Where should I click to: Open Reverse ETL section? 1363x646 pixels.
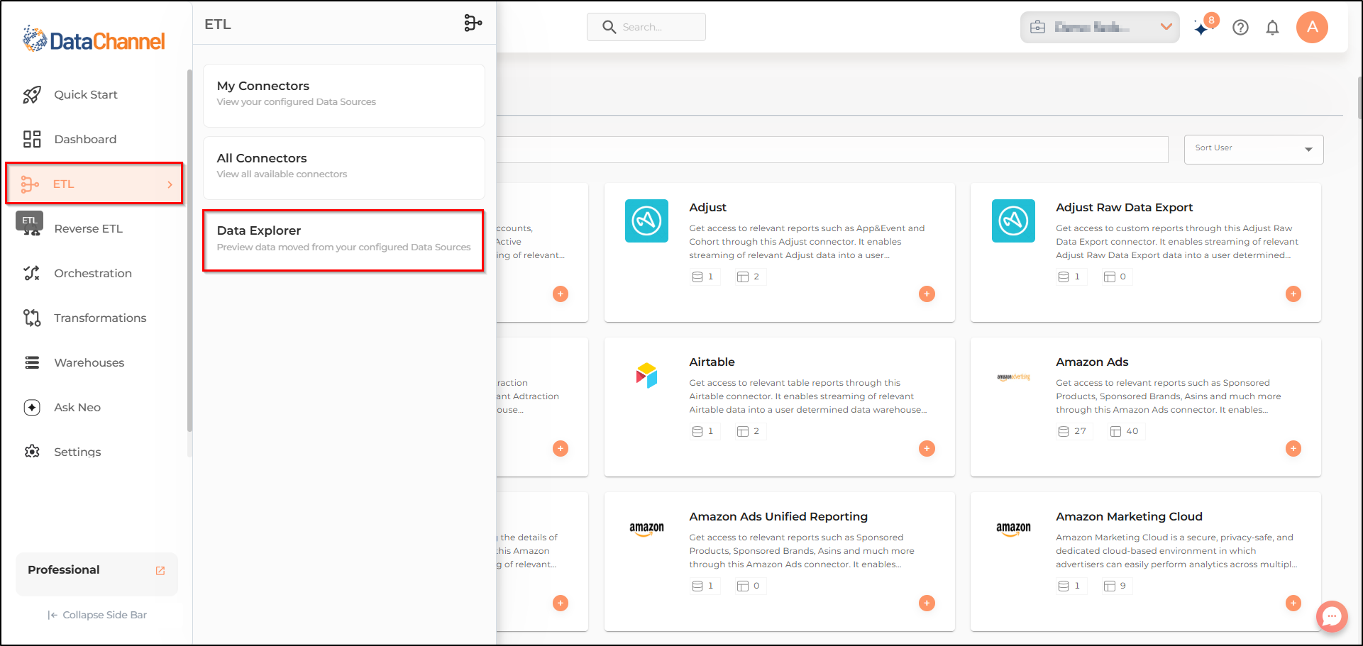[x=88, y=228]
